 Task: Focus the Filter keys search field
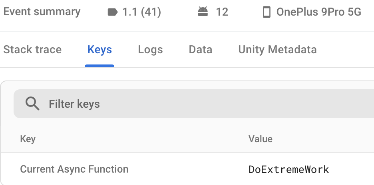tap(200, 104)
